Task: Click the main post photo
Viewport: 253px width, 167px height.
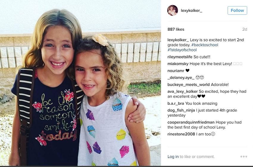Action: click(80, 83)
